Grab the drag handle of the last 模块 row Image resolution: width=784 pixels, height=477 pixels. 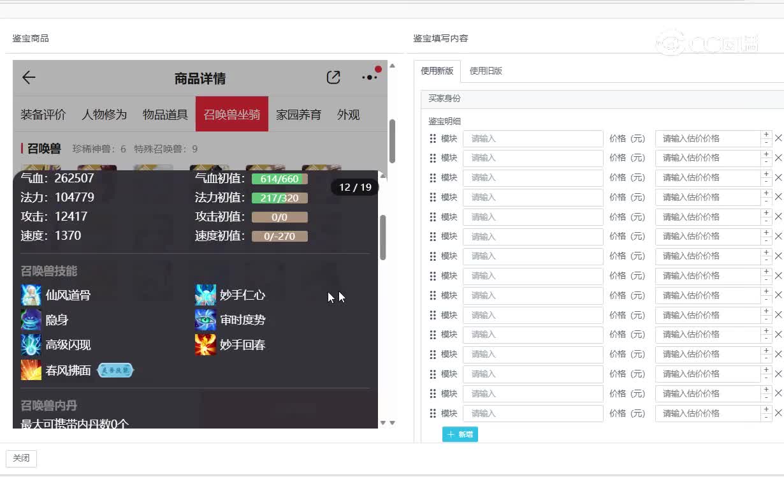point(433,413)
